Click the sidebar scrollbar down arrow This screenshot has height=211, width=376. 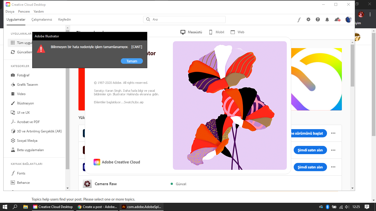point(68,188)
